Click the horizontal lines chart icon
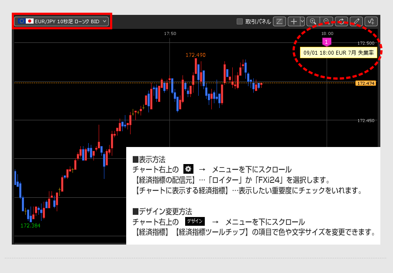393x273 pixels. pyautogui.click(x=279, y=21)
